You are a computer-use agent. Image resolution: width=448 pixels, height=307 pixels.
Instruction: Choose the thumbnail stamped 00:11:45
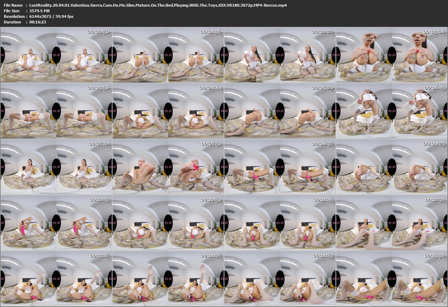tap(280, 223)
